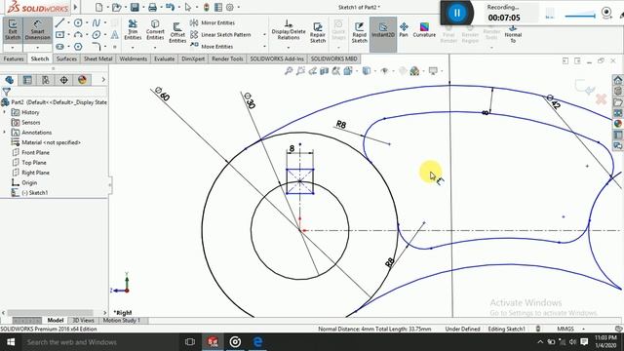624x351 pixels.
Task: Open DimXpertManager panel tab
Action: 64,80
